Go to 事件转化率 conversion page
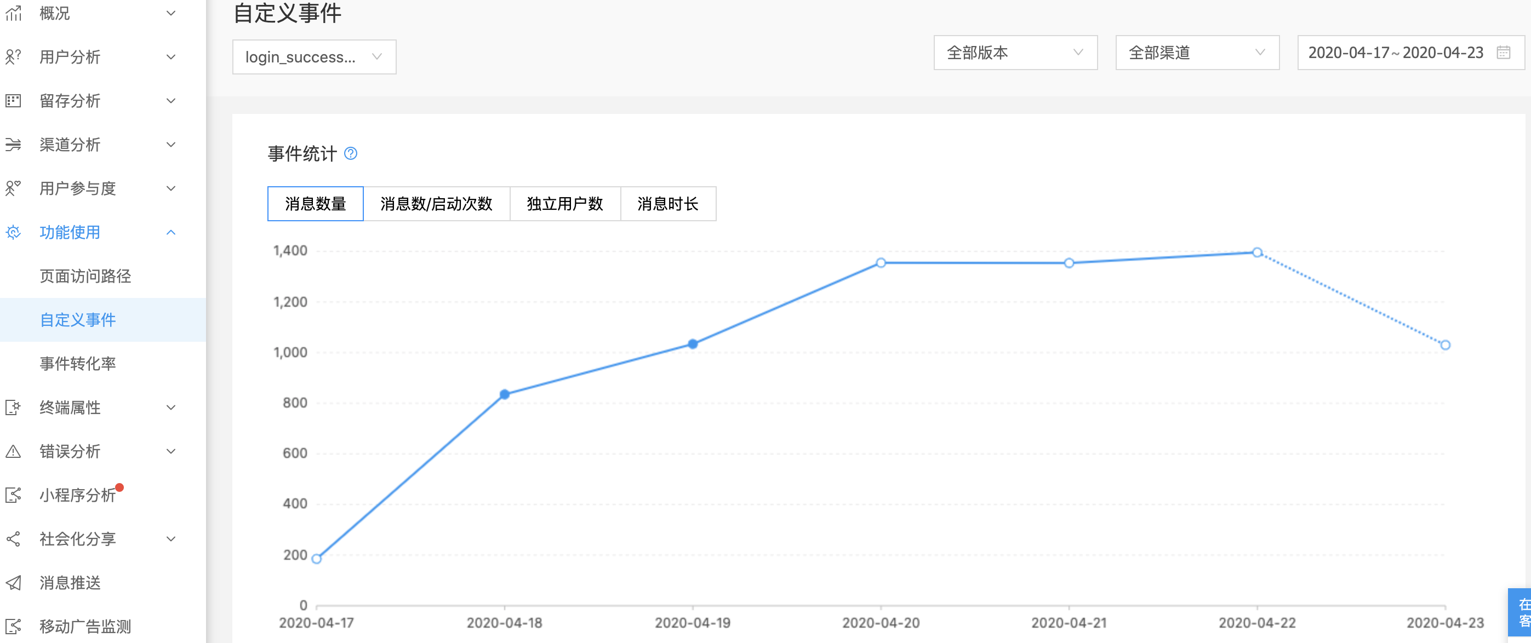The image size is (1531, 643). (78, 364)
